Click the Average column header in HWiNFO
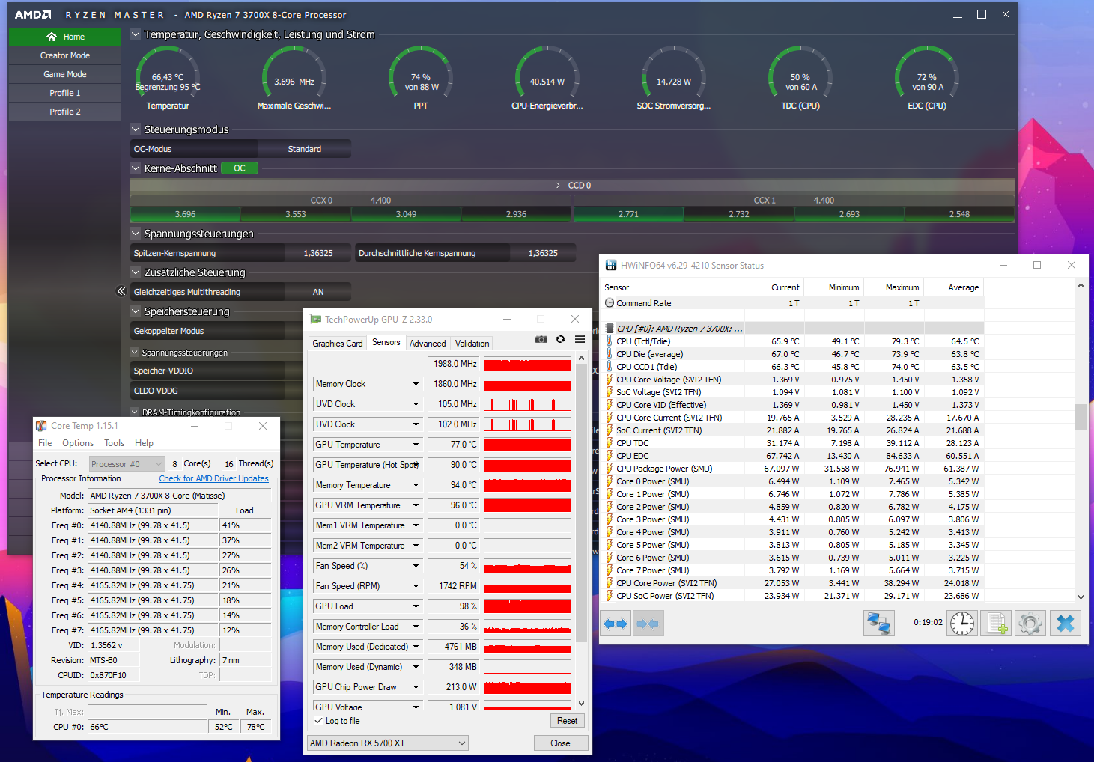Screen dimensions: 1094x762 (953, 287)
